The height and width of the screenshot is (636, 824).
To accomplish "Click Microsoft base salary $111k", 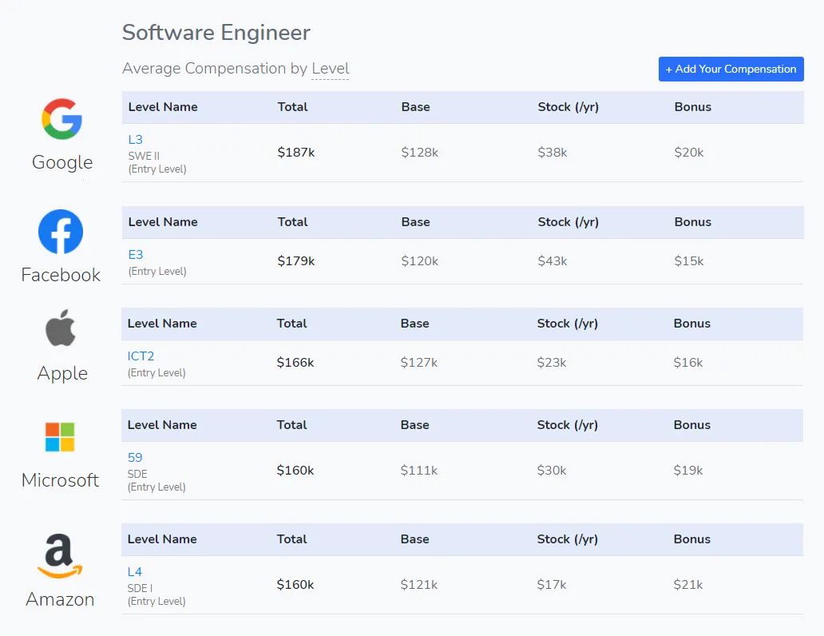I will pyautogui.click(x=419, y=471).
